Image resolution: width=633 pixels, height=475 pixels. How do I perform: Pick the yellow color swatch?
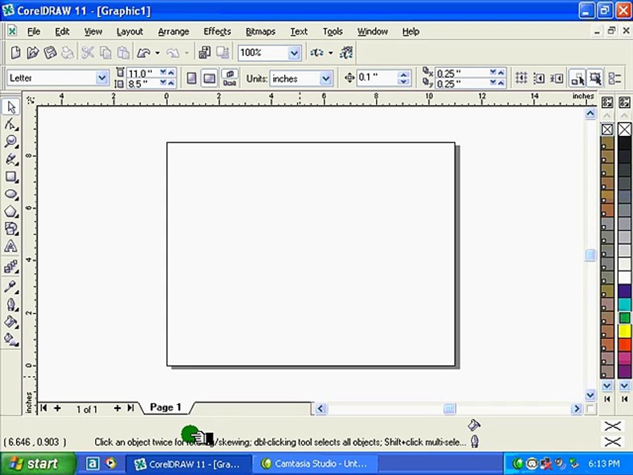click(624, 331)
